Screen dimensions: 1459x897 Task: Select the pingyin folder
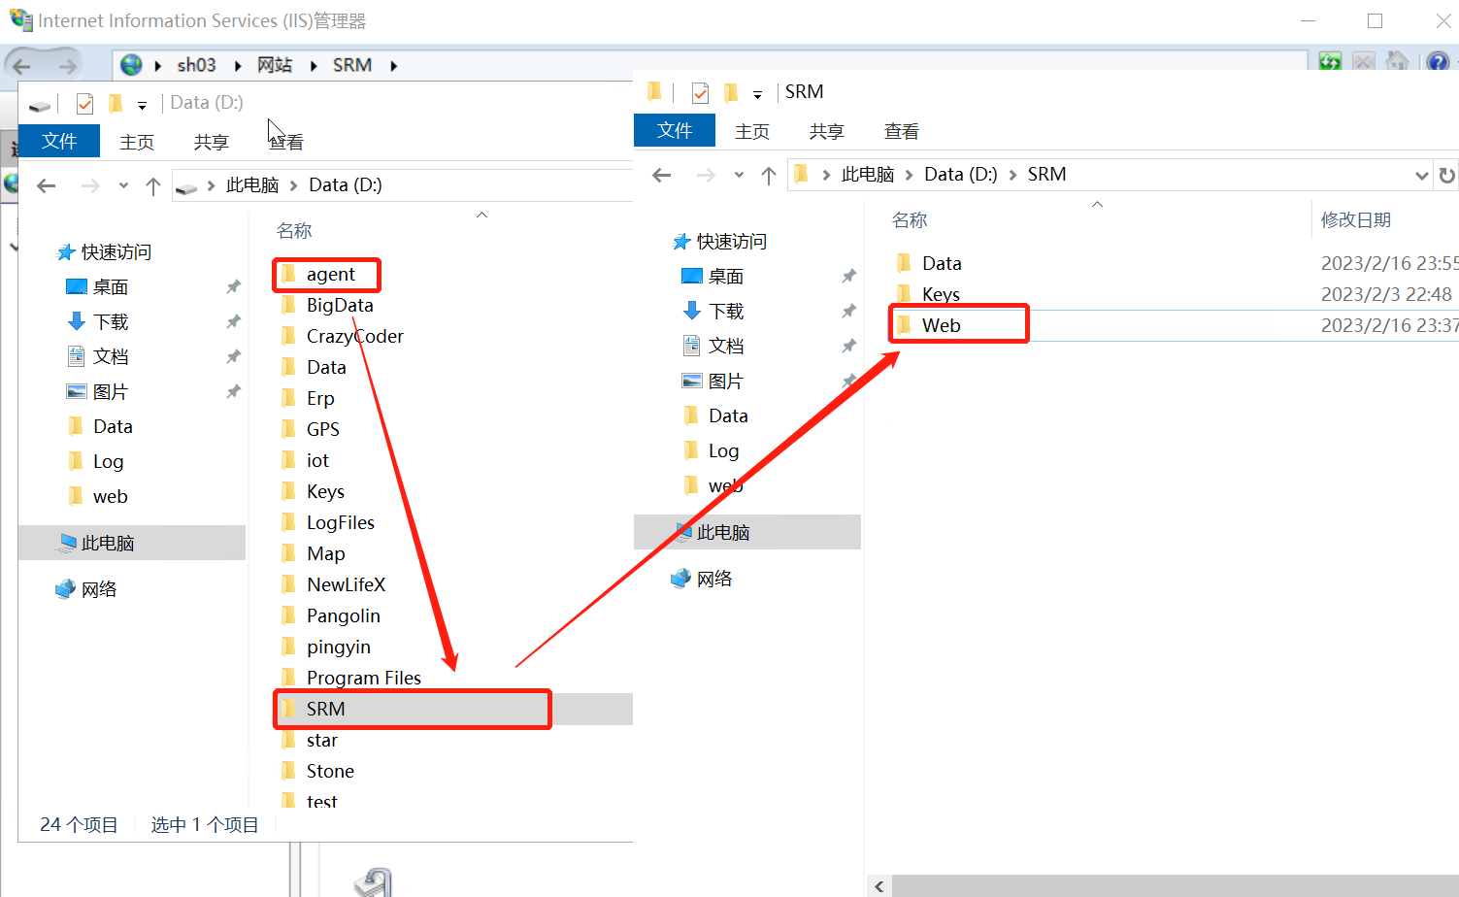(338, 648)
